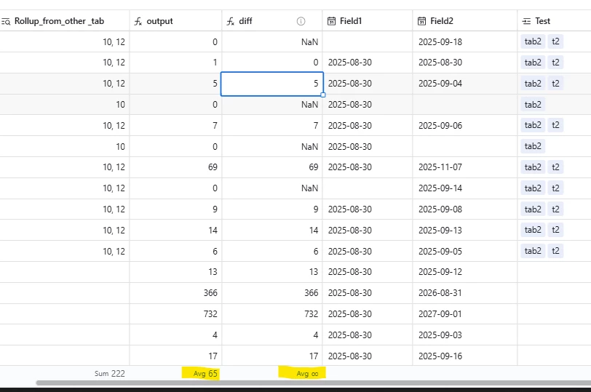This screenshot has width=591, height=392.
Task: Select diff cell showing 69
Action: tap(272, 167)
